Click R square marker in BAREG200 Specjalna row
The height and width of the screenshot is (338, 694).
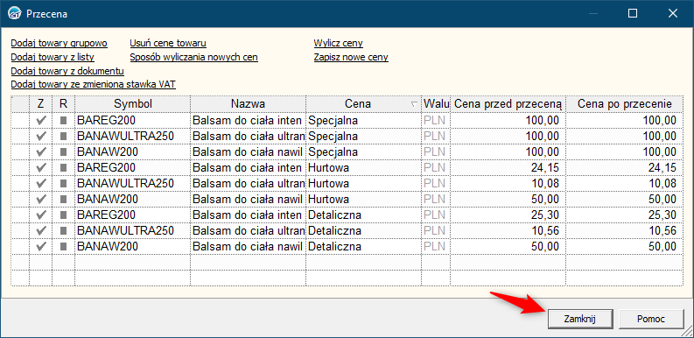click(x=63, y=120)
